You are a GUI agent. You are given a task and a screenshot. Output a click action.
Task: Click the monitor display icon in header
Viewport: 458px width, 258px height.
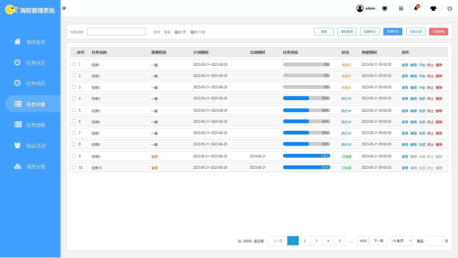point(385,9)
